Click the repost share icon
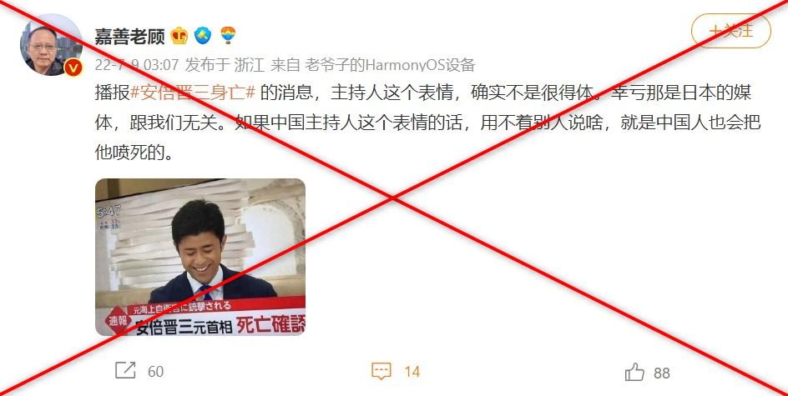The image size is (788, 396). [125, 371]
